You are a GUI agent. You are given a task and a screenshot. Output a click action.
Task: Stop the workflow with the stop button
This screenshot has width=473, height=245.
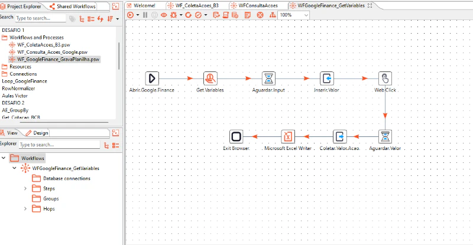[154, 15]
